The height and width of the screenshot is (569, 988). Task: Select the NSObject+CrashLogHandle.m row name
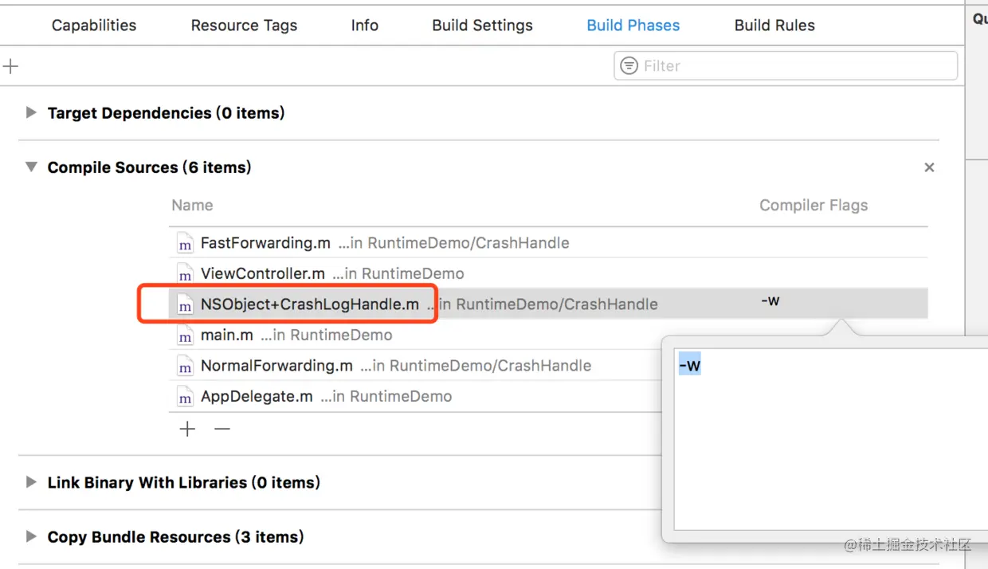coord(310,304)
